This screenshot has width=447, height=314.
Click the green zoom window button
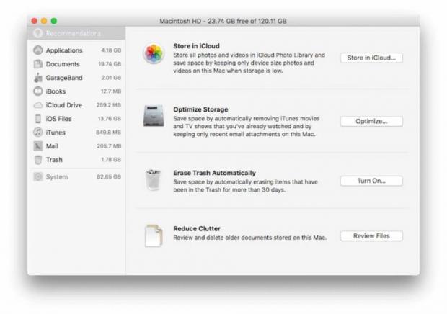(54, 22)
